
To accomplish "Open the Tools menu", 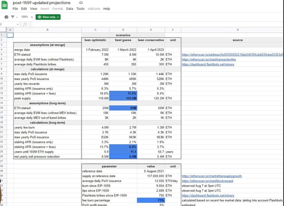I will point(80,9).
